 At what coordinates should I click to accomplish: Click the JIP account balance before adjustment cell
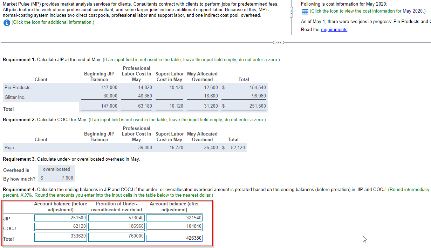click(x=60, y=218)
